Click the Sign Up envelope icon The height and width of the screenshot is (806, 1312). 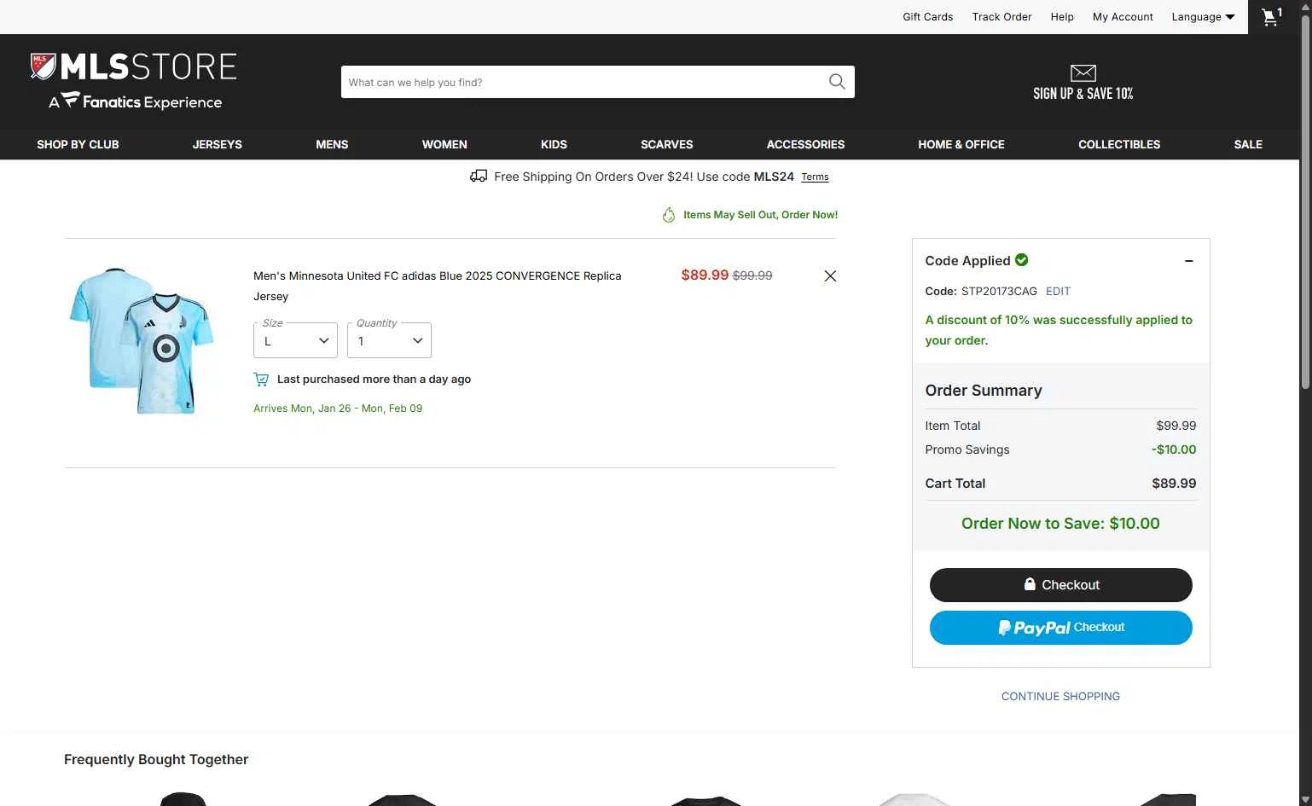(1083, 73)
